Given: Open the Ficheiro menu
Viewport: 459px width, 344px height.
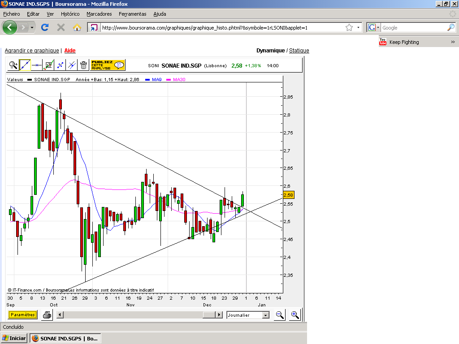Looking at the screenshot, I should click(x=11, y=14).
